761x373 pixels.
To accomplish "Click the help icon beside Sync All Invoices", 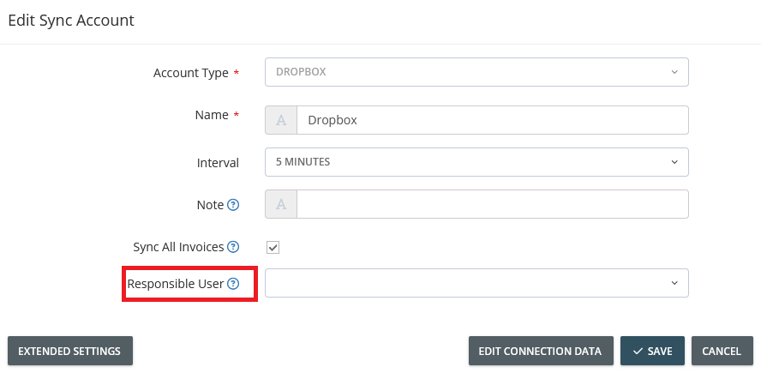I will tap(233, 247).
